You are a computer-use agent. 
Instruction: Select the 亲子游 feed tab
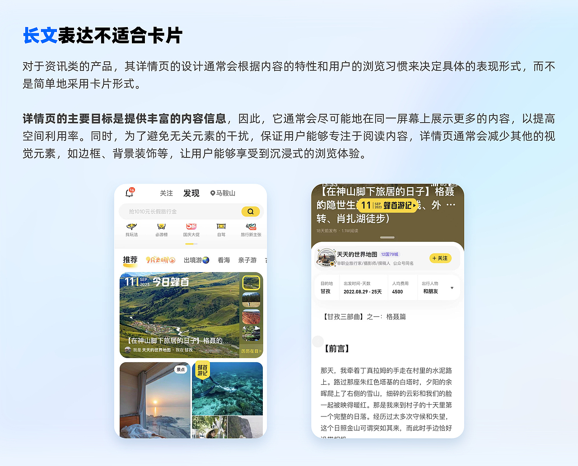pos(247,260)
